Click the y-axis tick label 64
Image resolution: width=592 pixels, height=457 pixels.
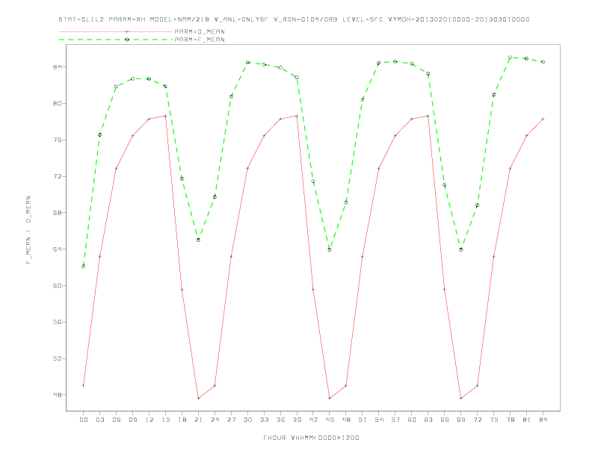coord(58,249)
